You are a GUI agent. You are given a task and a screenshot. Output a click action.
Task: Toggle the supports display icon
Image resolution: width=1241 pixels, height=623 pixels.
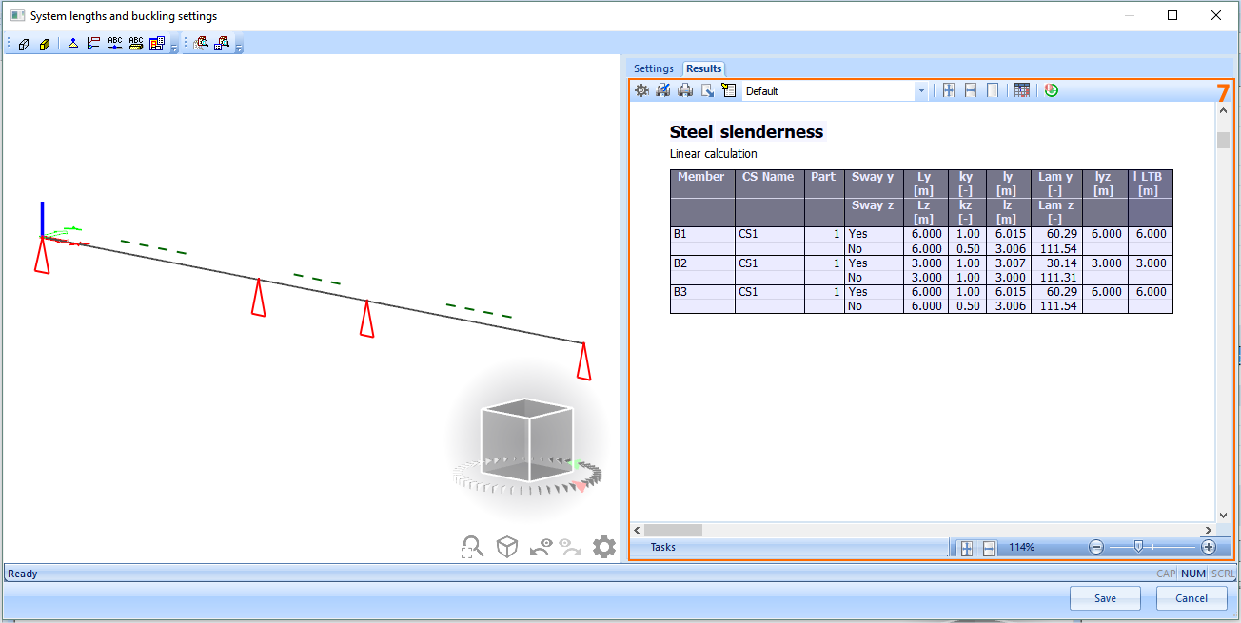coord(73,44)
